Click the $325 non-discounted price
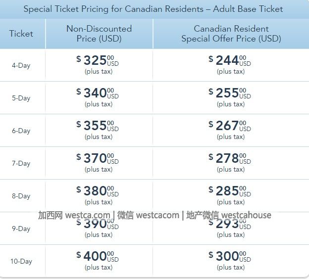 (x=98, y=60)
